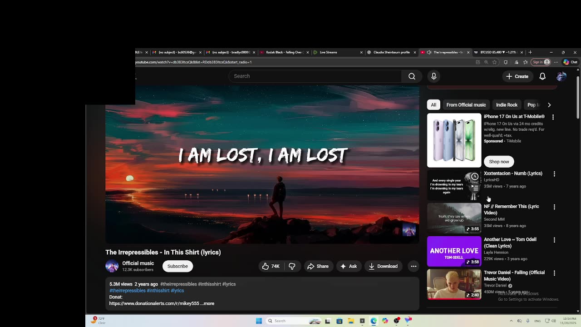Viewport: 581px width, 327px height.
Task: Click the Xxxtentacion - Numb (Lyrics) title
Action: [x=513, y=173]
